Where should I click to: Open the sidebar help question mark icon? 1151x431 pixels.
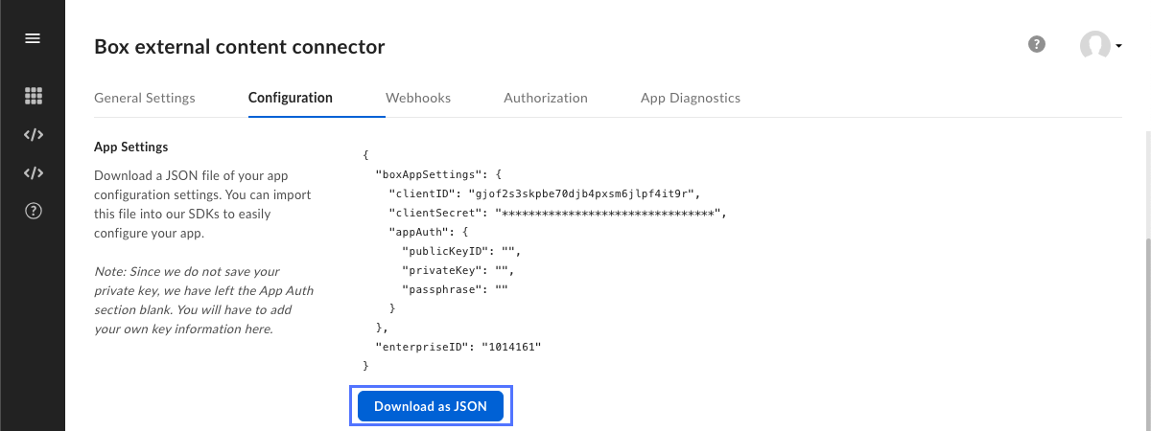pyautogui.click(x=34, y=212)
